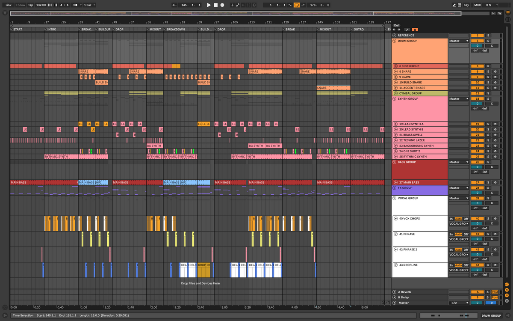The image size is (513, 321).
Task: Click the Tap tempo button
Action: click(30, 5)
